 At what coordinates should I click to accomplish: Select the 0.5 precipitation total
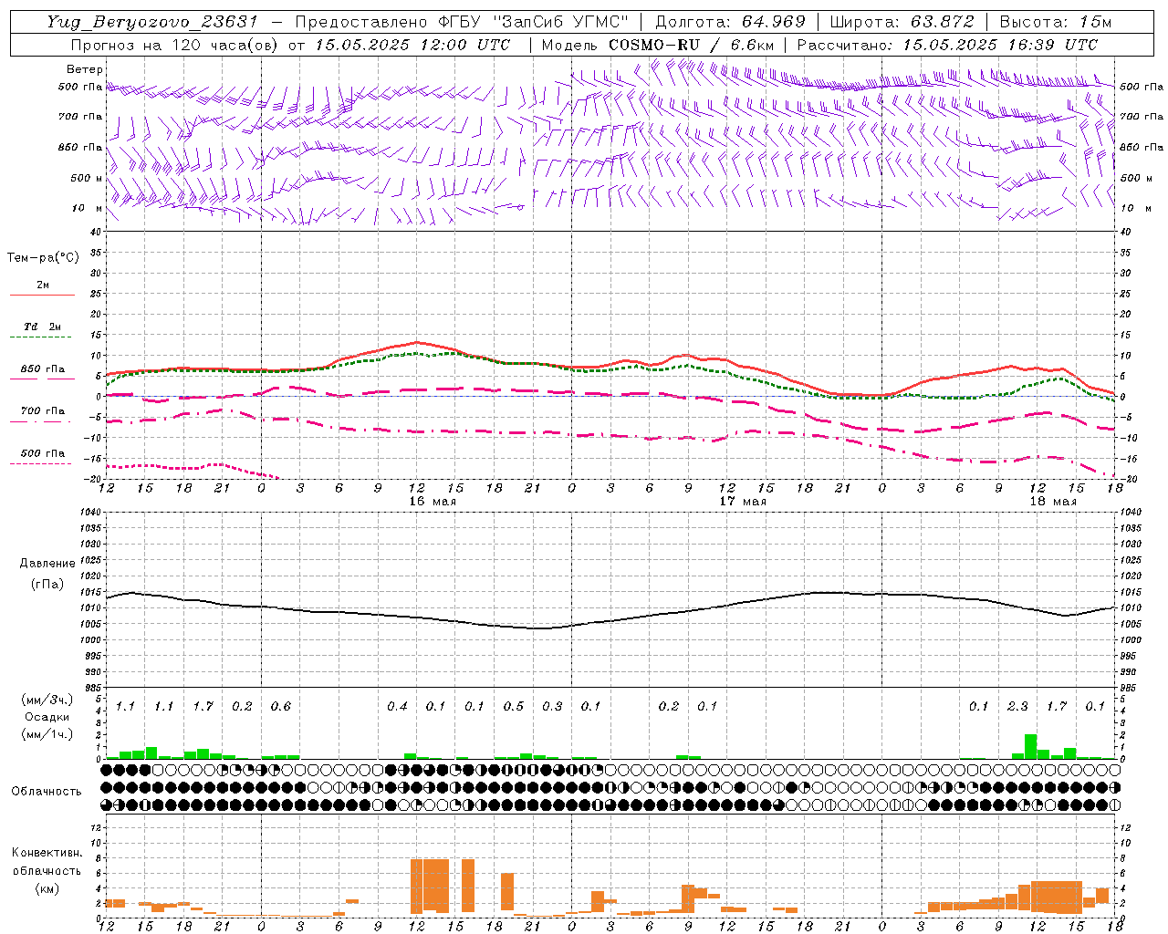click(x=514, y=706)
